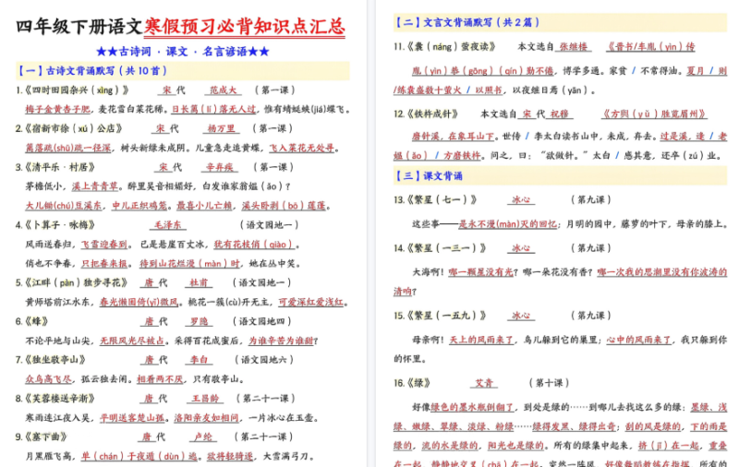
Task: Select the heading '【二】文言文背诵默写（共2篇）'
Action: pos(467,22)
